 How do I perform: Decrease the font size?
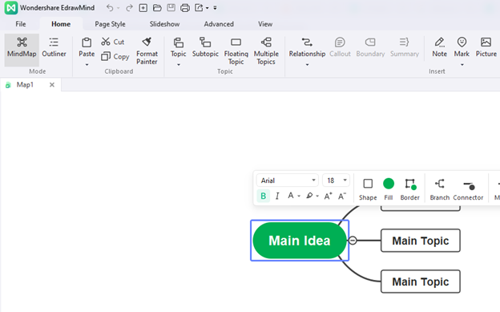(342, 196)
